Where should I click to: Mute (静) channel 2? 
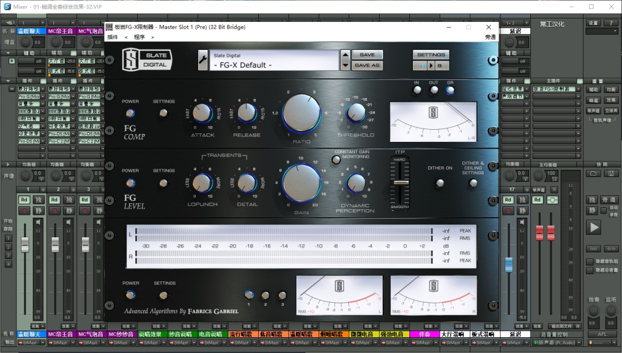69,210
